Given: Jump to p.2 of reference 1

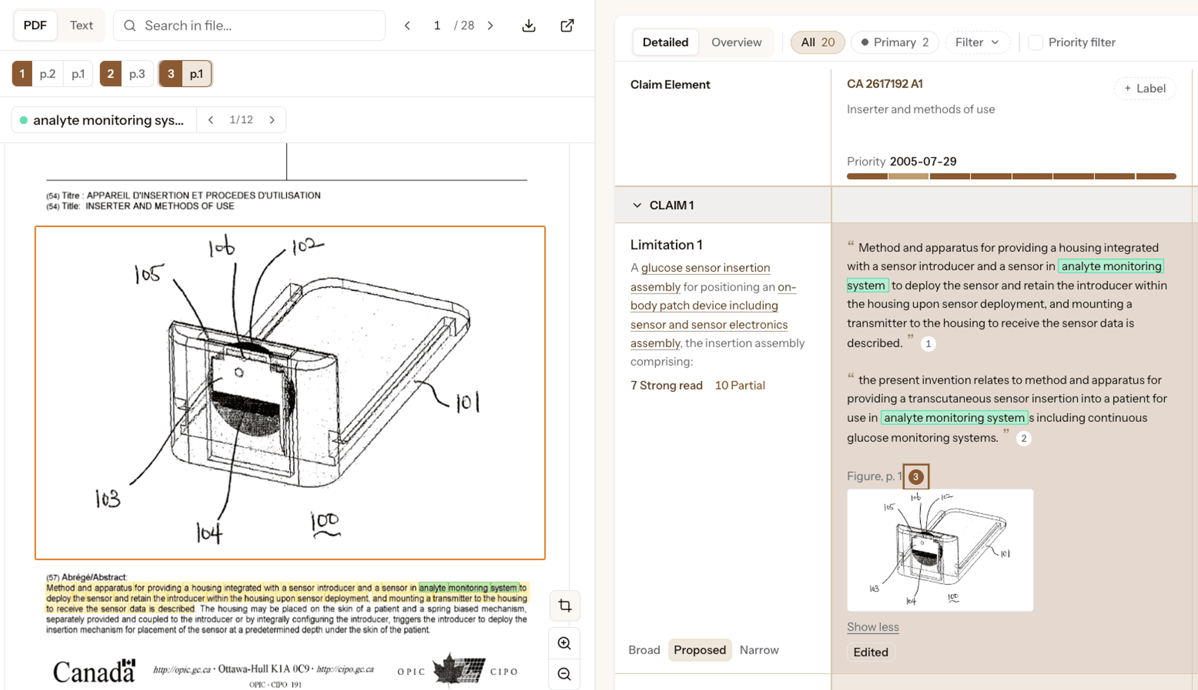Looking at the screenshot, I should click(x=47, y=74).
